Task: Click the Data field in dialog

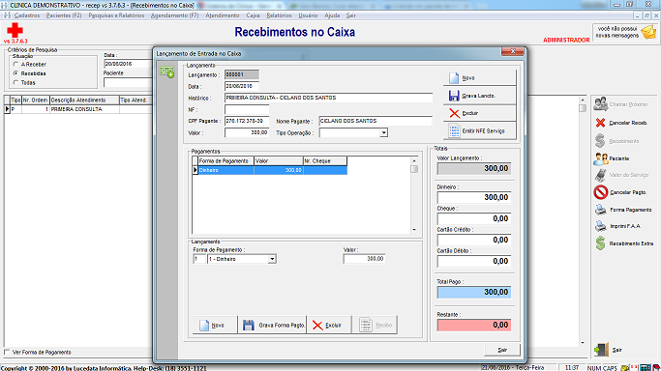Action: pyautogui.click(x=242, y=86)
